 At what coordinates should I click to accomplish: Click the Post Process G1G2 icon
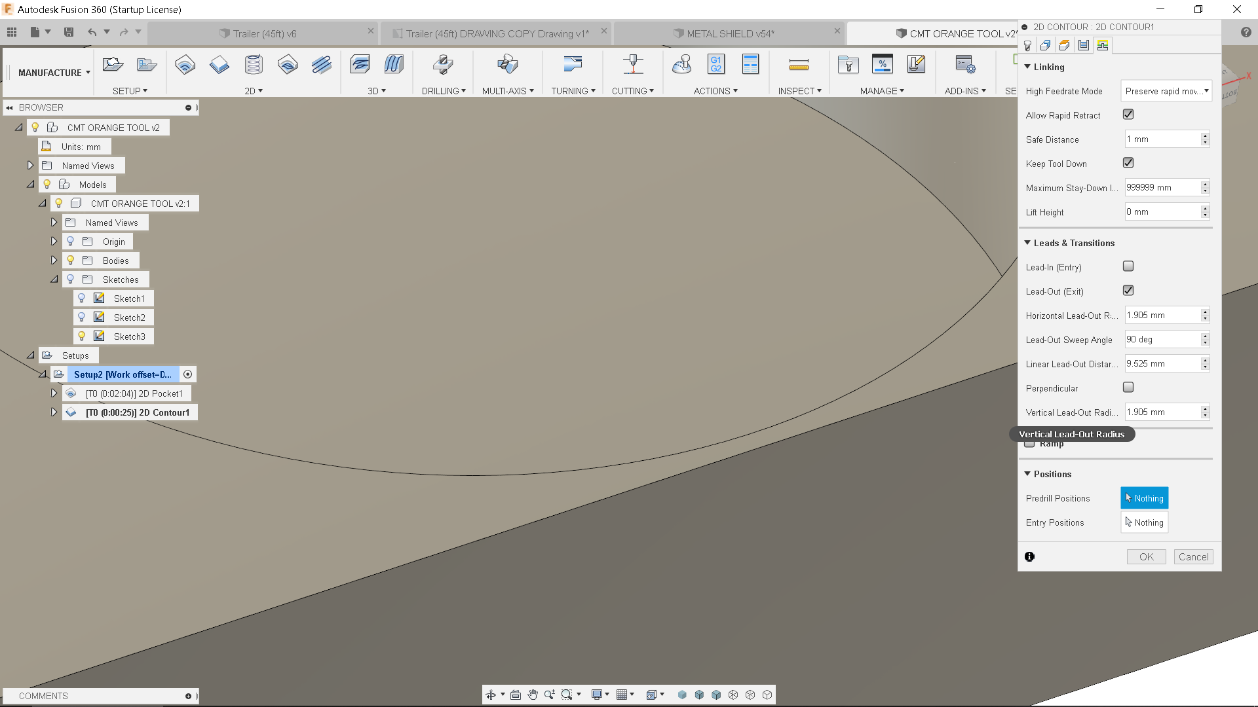(715, 64)
